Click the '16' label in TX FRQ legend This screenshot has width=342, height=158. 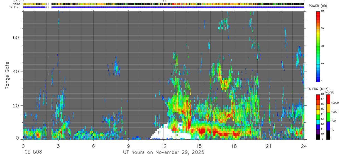323,104
